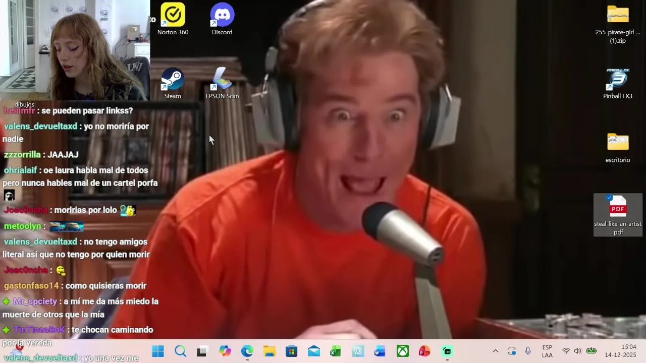Image resolution: width=646 pixels, height=363 pixels.
Task: Open the Xbox app on taskbar
Action: coord(402,351)
